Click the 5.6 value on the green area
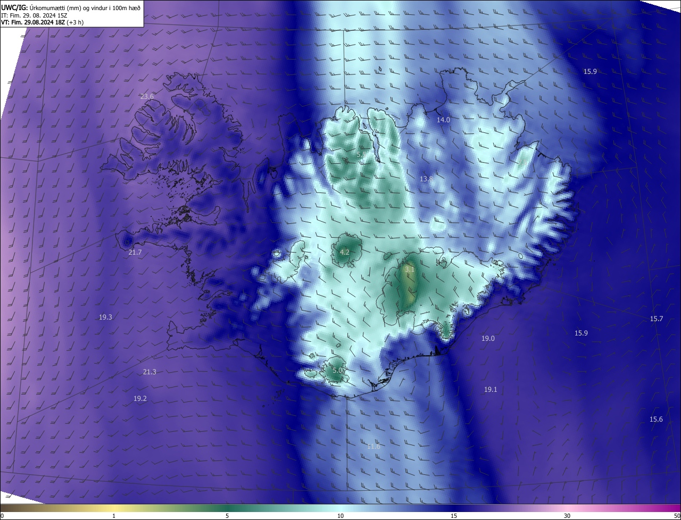Screen dimensions: 681x520 [361, 154]
